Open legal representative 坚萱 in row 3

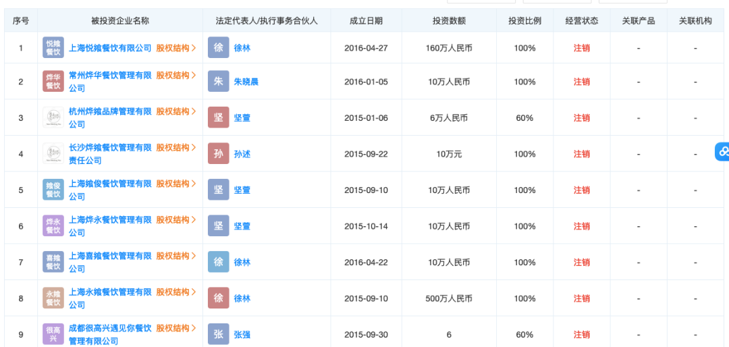tap(242, 117)
